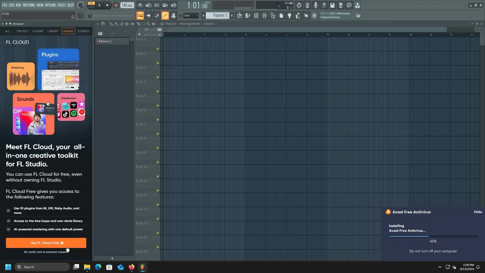The image size is (485, 273).
Task: Open the Piano roll view
Action: pyautogui.click(x=248, y=16)
